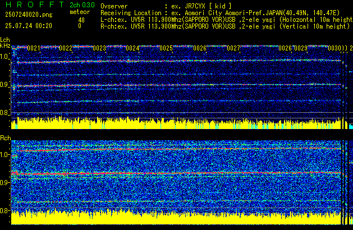Click the R-ch description with Vertical yagi

point(225,26)
